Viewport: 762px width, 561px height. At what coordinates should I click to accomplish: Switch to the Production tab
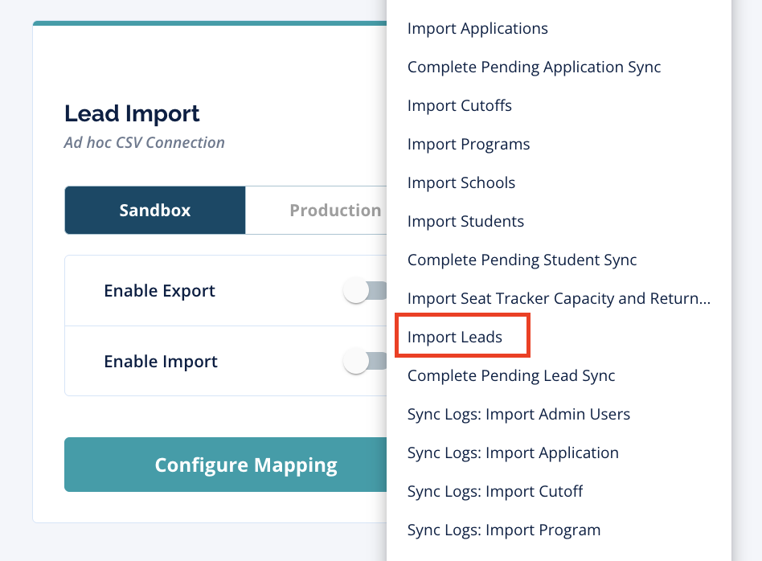point(317,210)
